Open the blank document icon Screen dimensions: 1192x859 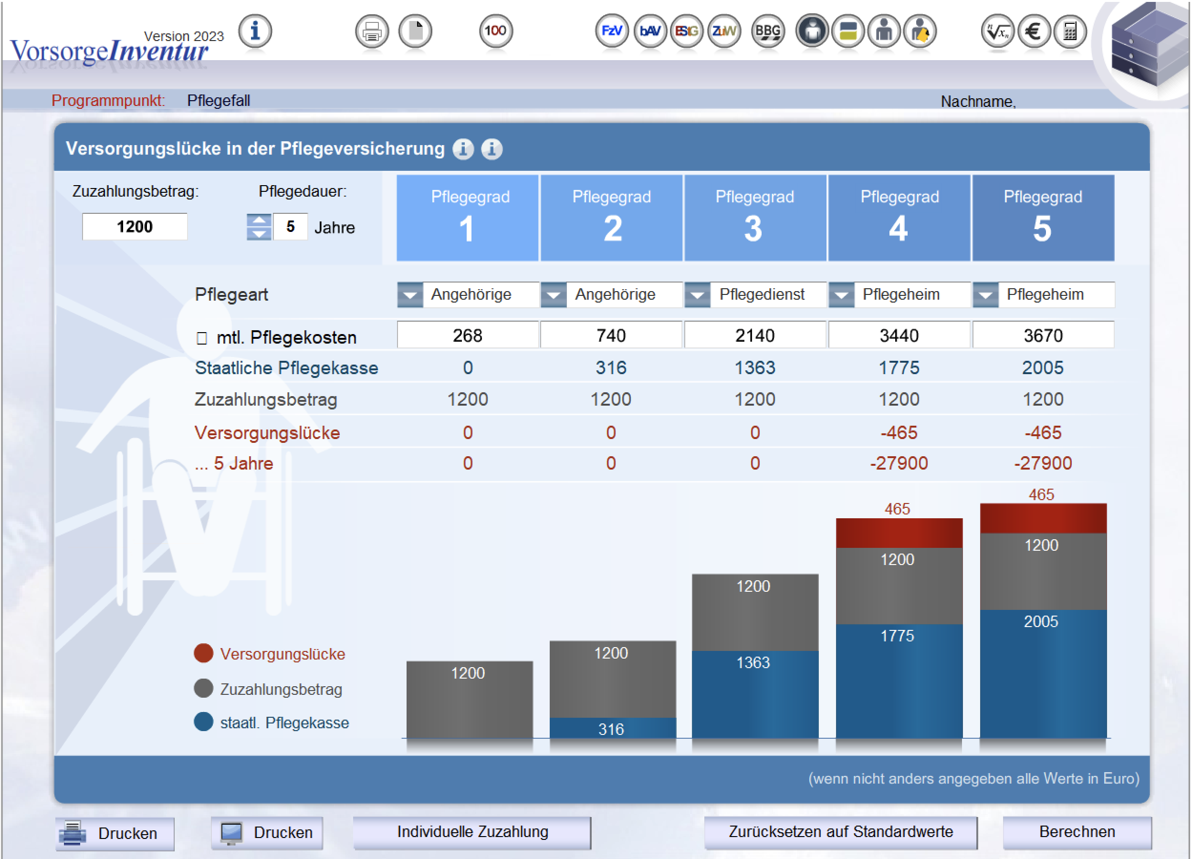point(415,31)
